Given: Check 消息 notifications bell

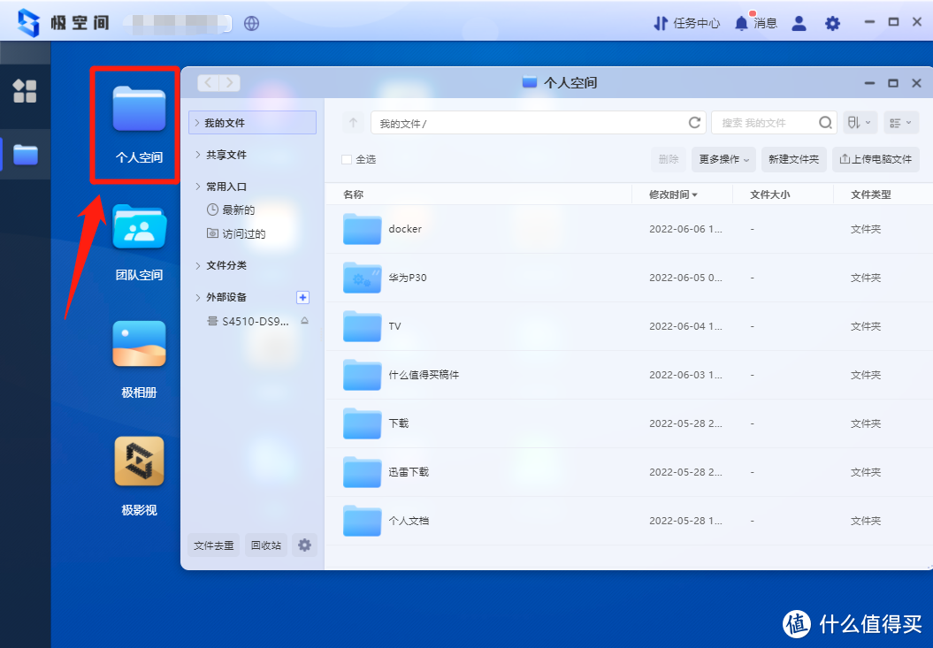Looking at the screenshot, I should 742,23.
